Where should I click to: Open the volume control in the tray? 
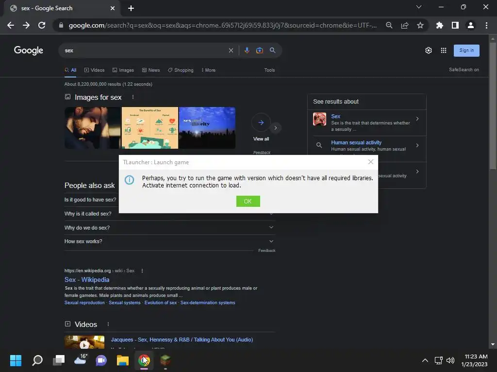click(x=450, y=360)
